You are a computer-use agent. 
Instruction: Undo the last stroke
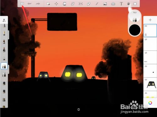(30, 4)
